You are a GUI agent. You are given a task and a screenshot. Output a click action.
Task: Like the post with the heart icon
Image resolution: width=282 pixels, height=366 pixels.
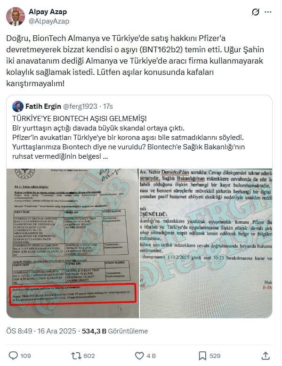[139, 356]
